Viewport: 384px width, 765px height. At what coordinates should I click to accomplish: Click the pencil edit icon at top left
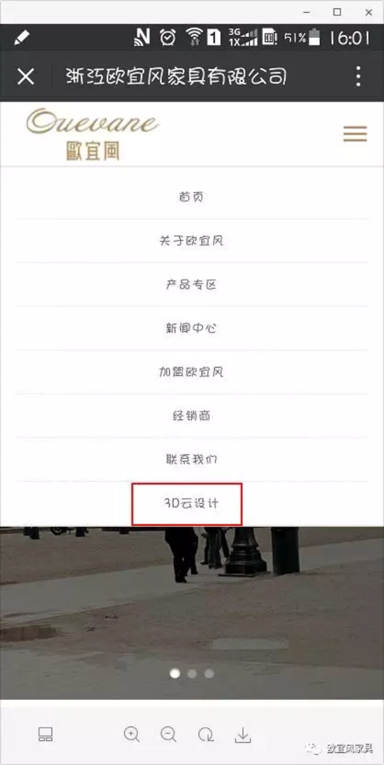[22, 37]
